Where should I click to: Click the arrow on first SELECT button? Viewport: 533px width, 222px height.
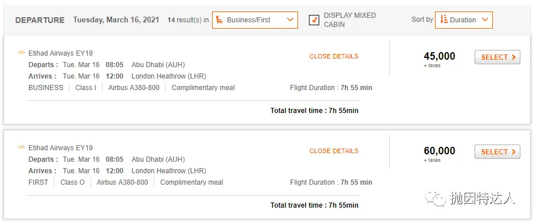click(514, 57)
